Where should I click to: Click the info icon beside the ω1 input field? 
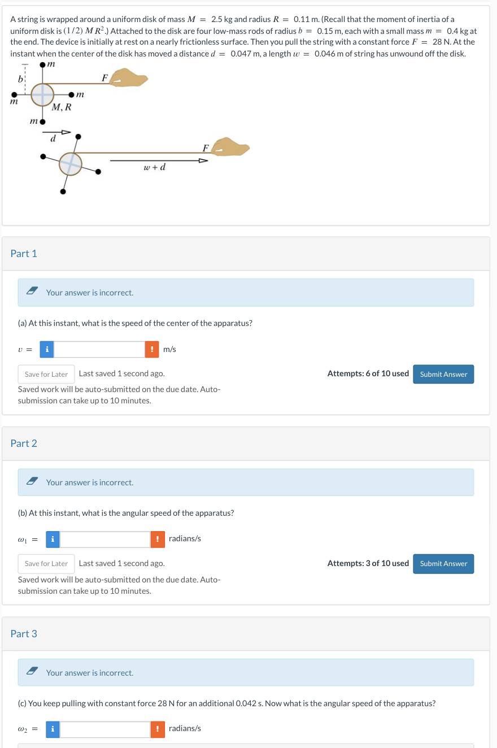pyautogui.click(x=53, y=539)
